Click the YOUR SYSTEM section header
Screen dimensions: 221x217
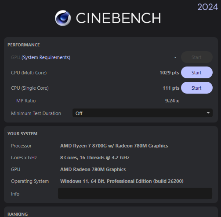22,134
